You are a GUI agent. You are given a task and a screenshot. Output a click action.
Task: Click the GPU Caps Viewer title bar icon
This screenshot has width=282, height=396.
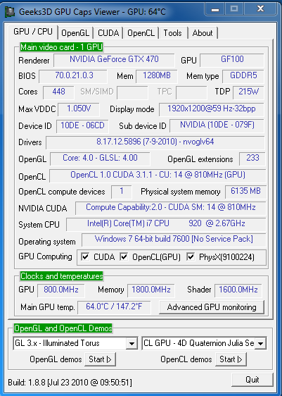pyautogui.click(x=10, y=12)
